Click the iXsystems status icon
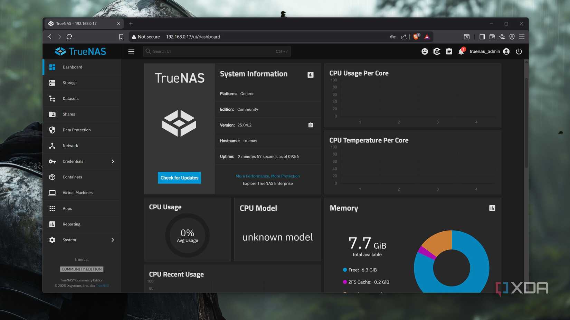Viewport: 570px width, 320px height. [x=437, y=51]
